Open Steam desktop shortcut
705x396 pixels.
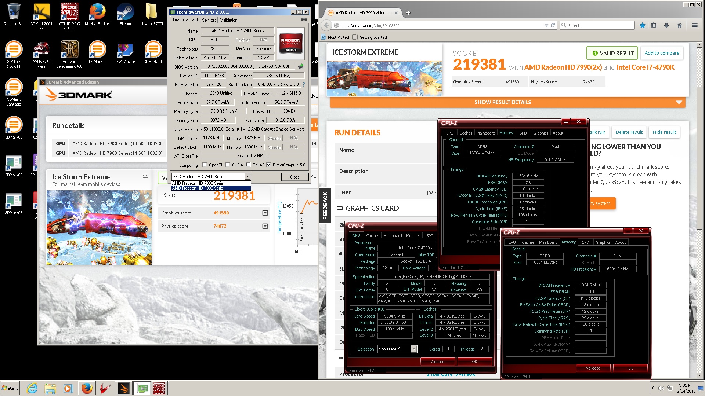coord(125,15)
